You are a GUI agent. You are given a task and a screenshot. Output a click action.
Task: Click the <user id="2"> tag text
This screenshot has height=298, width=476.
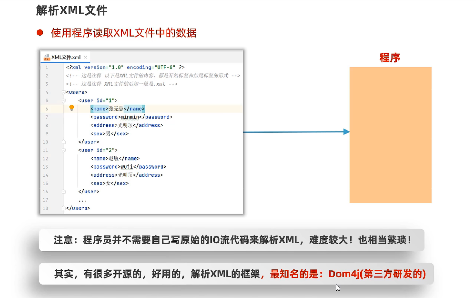(98, 150)
